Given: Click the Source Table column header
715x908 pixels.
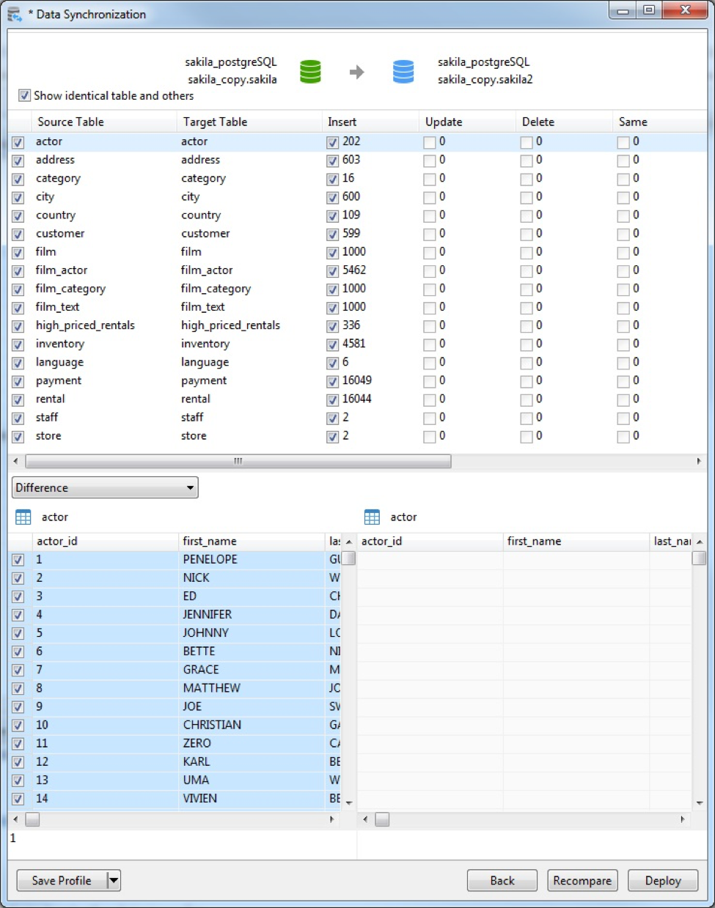Looking at the screenshot, I should (x=70, y=122).
